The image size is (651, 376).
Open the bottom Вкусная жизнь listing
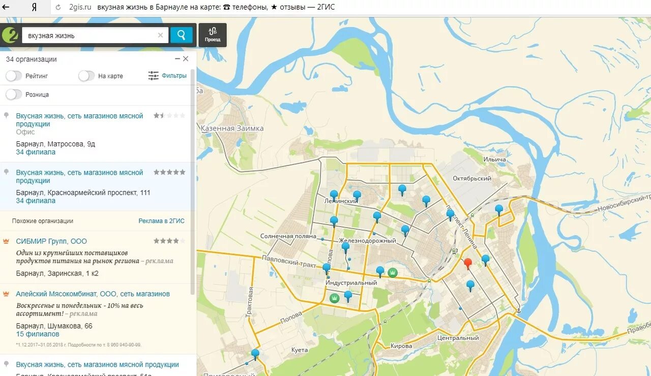point(97,364)
